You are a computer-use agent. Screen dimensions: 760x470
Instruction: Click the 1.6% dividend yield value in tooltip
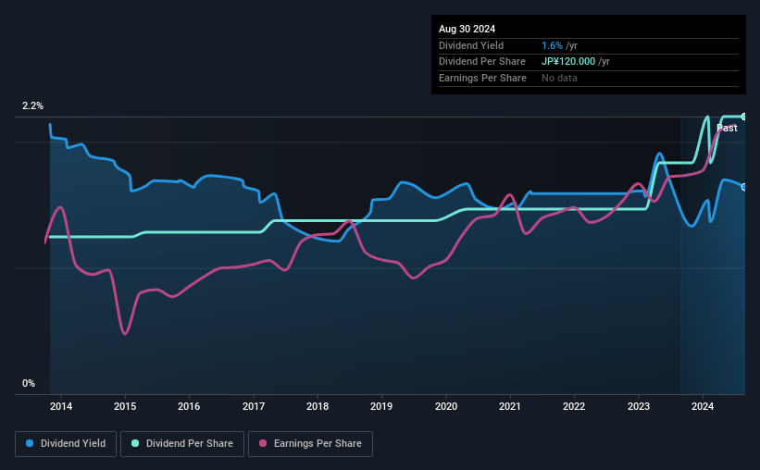coord(552,45)
